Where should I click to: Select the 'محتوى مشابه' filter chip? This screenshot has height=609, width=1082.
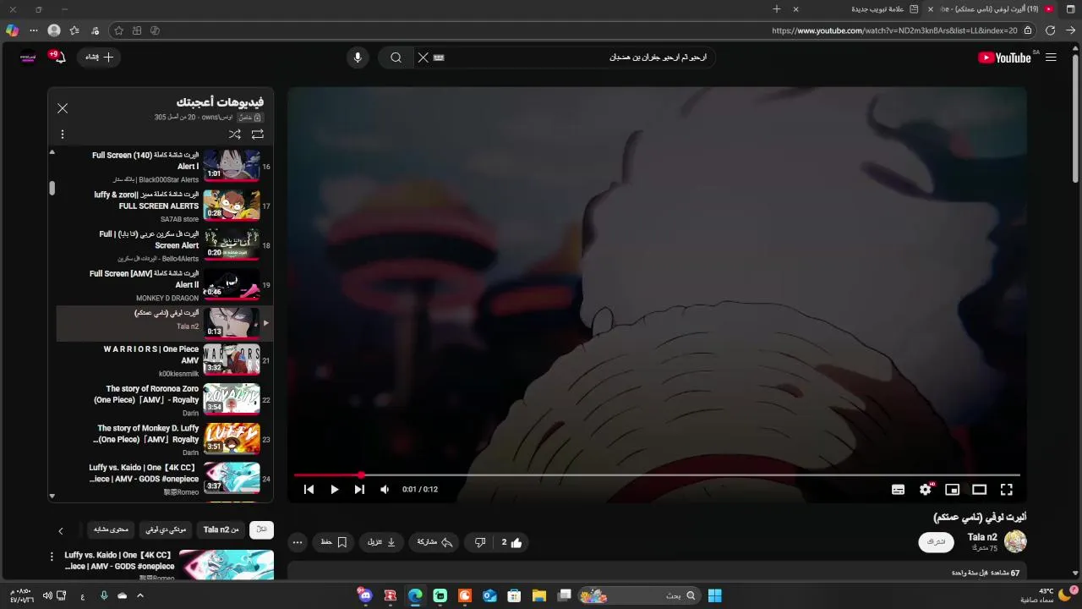pyautogui.click(x=111, y=529)
